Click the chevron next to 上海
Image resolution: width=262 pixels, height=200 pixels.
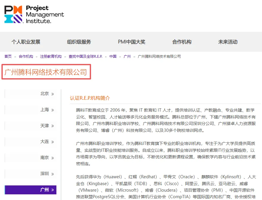(x=53, y=110)
